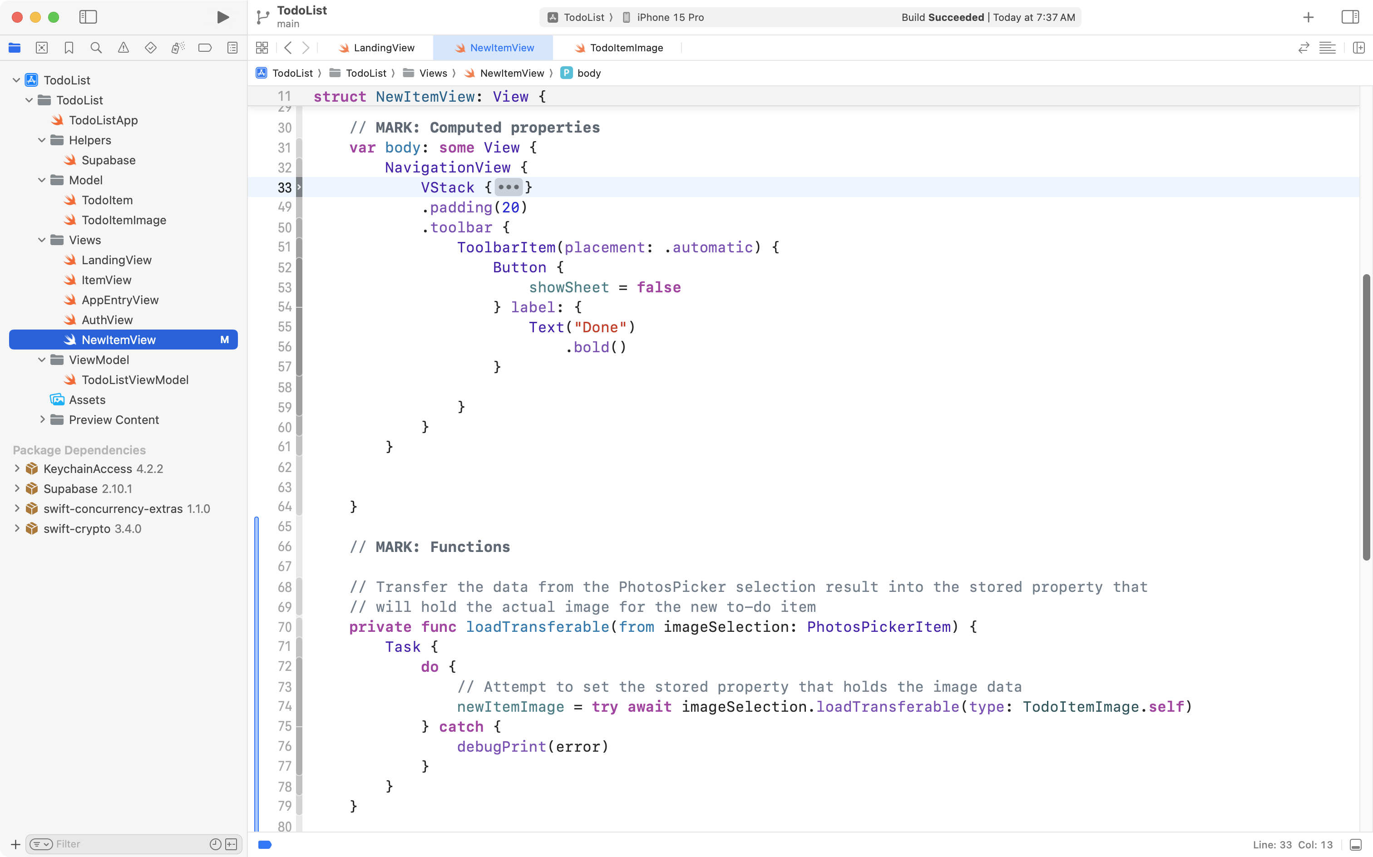Open the Test navigator checkmark diamond
The height and width of the screenshot is (857, 1373).
pos(150,48)
